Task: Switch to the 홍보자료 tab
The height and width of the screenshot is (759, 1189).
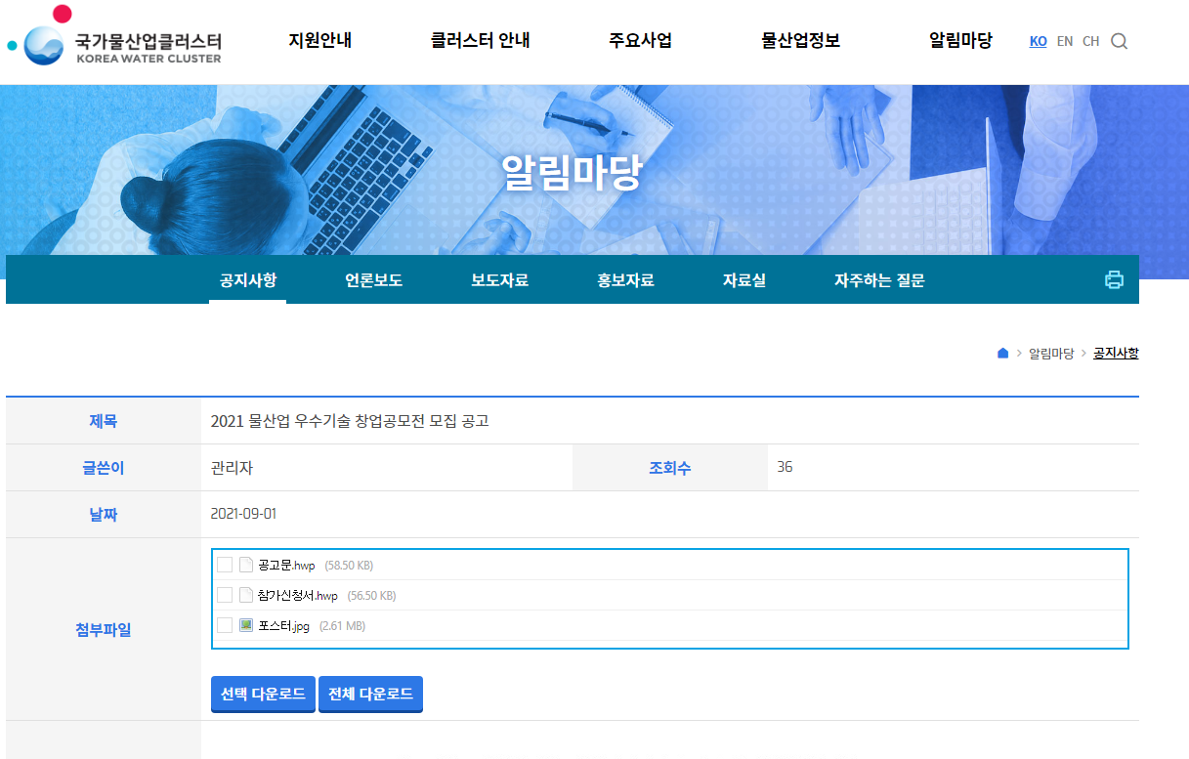Action: click(625, 280)
